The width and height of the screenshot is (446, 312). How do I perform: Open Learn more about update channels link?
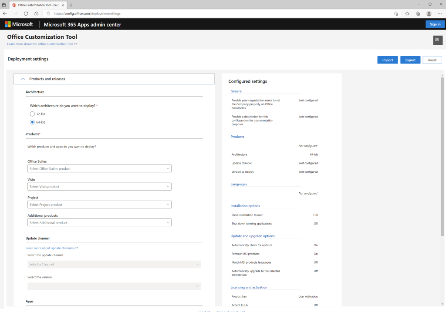point(51,248)
